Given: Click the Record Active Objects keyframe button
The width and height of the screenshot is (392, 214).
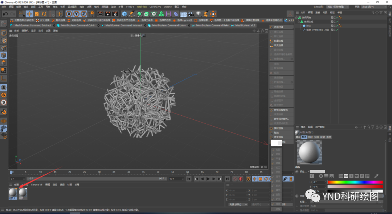Looking at the screenshot, I should pyautogui.click(x=235, y=179).
